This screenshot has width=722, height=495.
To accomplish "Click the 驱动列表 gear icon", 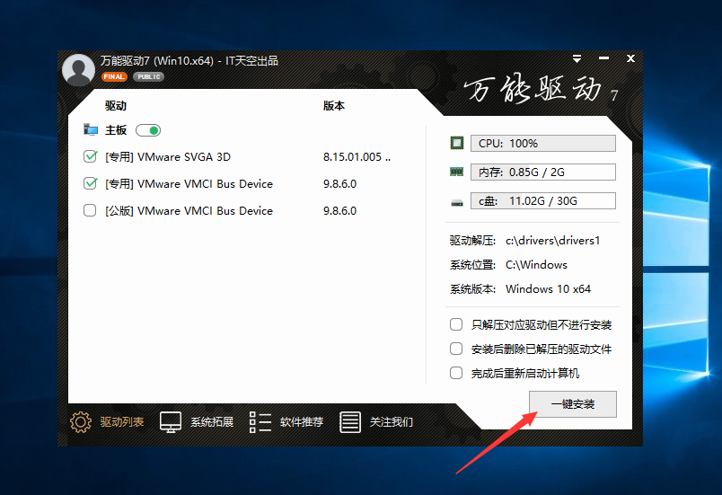I will pos(81,422).
